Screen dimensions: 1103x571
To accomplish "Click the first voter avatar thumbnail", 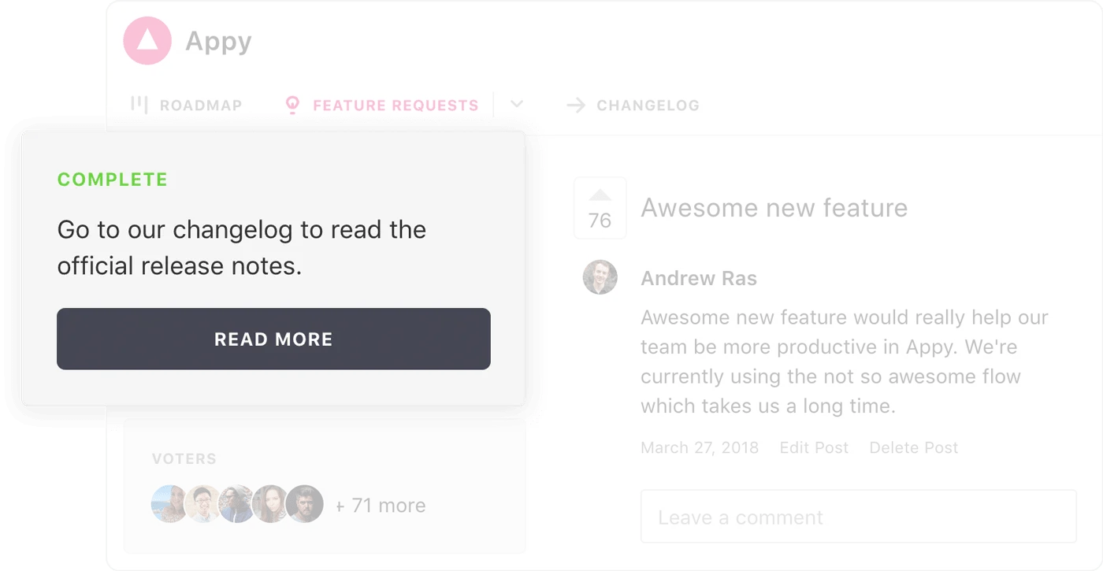I will (169, 504).
